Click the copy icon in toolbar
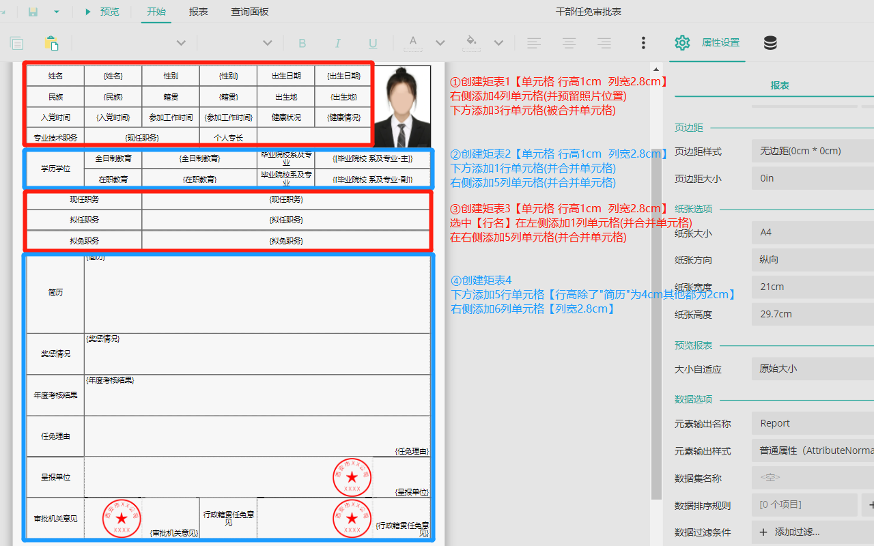Image resolution: width=874 pixels, height=546 pixels. point(17,43)
